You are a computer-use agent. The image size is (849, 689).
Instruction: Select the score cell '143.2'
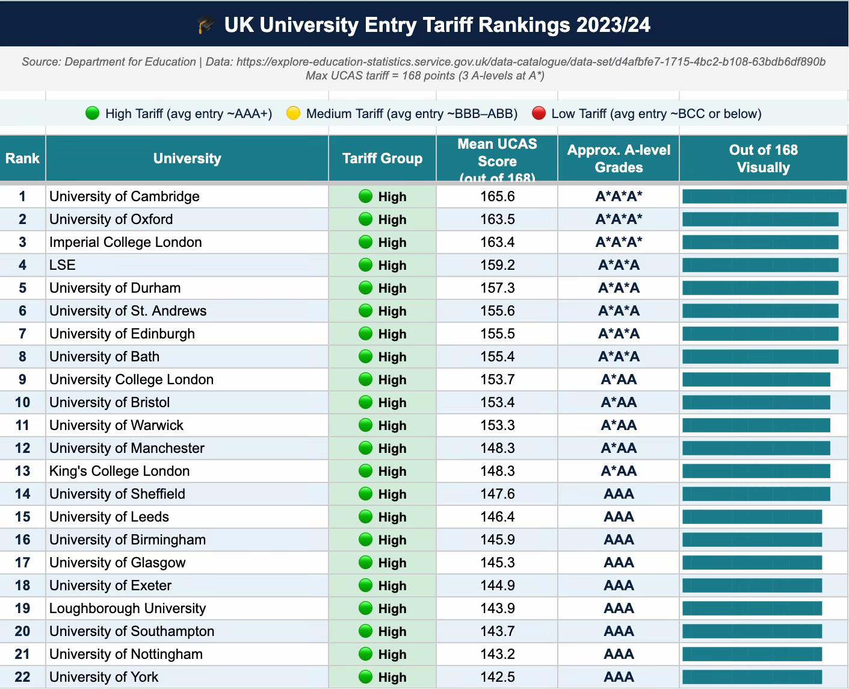[x=497, y=654]
